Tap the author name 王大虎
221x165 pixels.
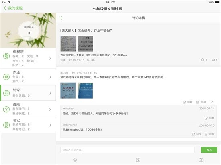64,72
